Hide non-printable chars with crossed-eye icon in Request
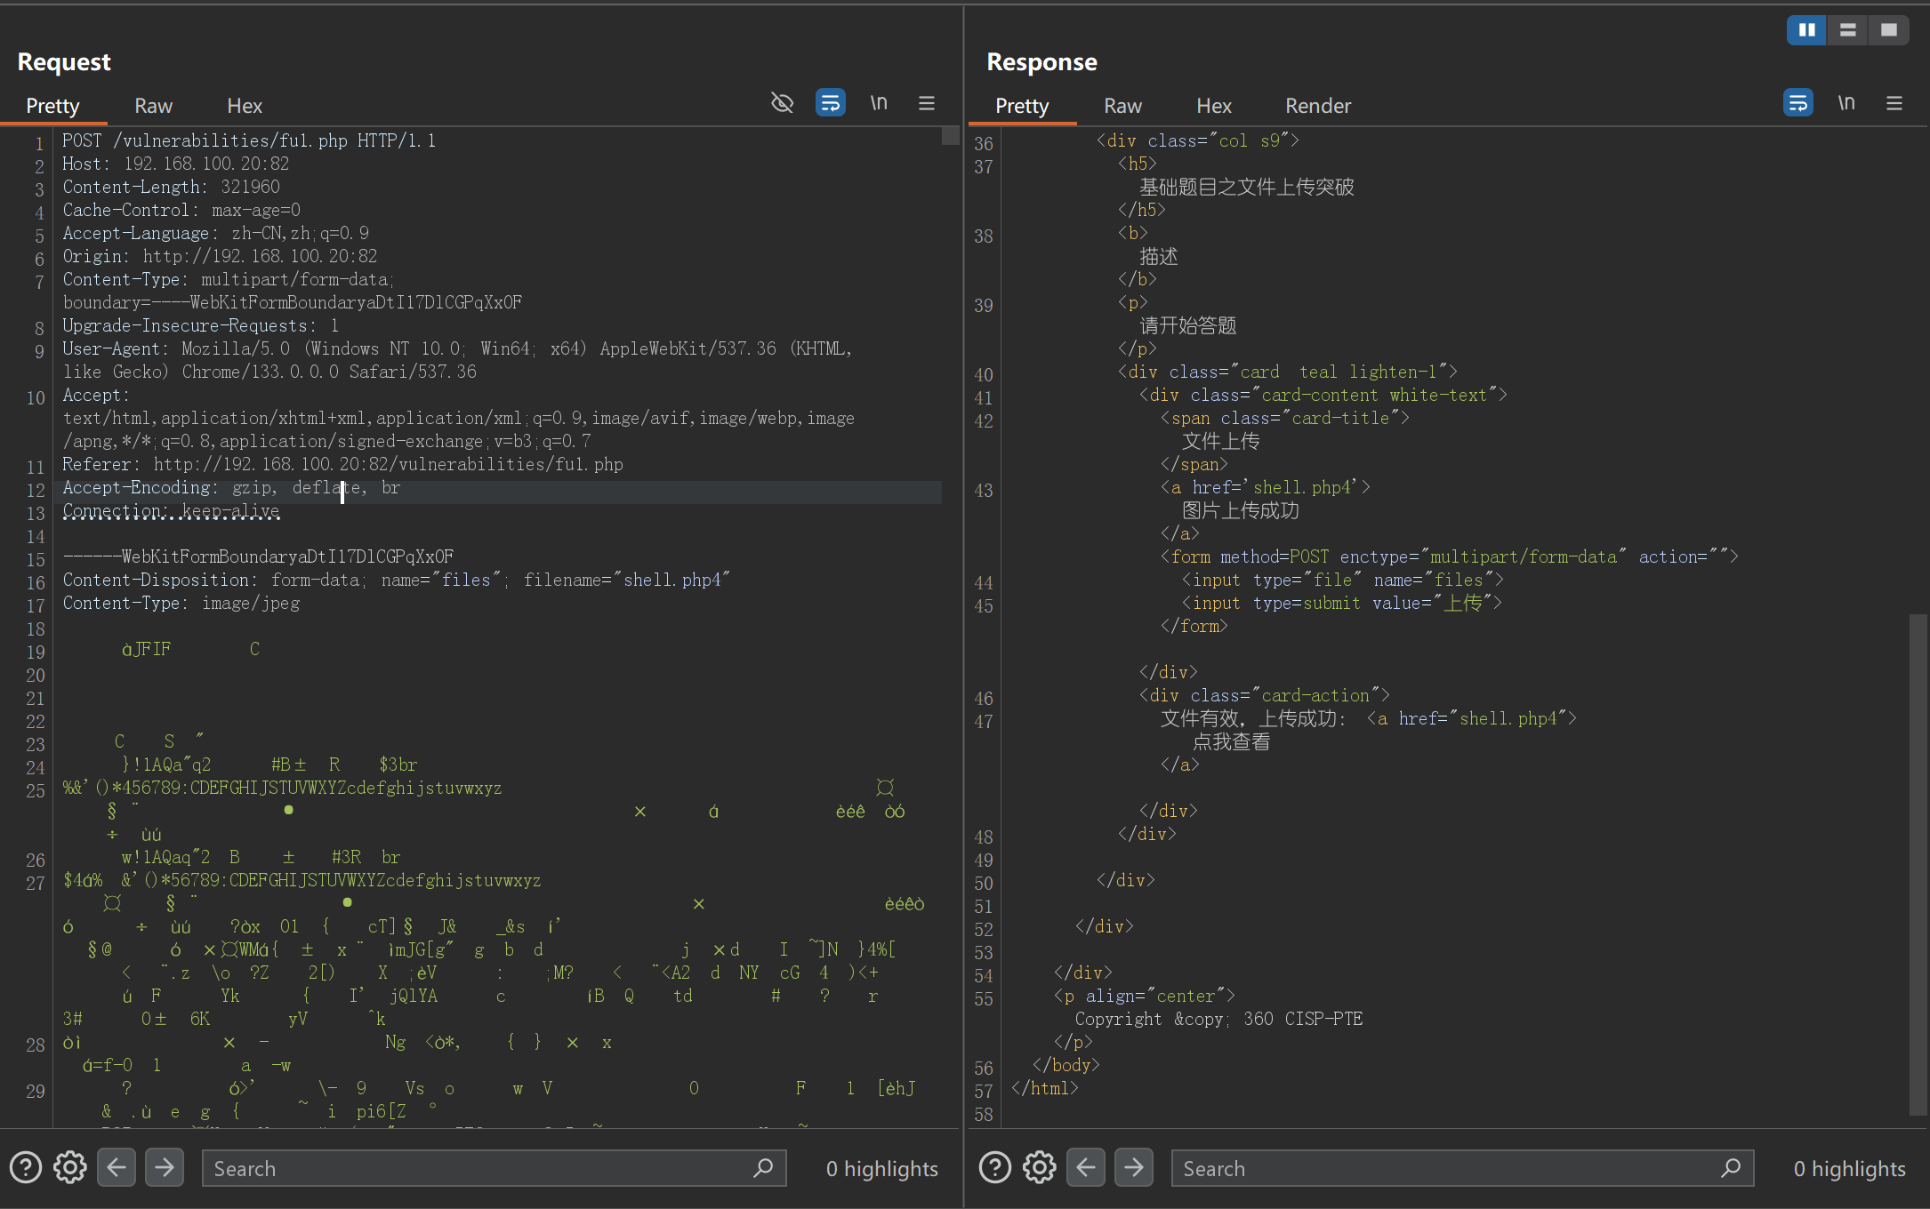The height and width of the screenshot is (1209, 1930). point(782,103)
